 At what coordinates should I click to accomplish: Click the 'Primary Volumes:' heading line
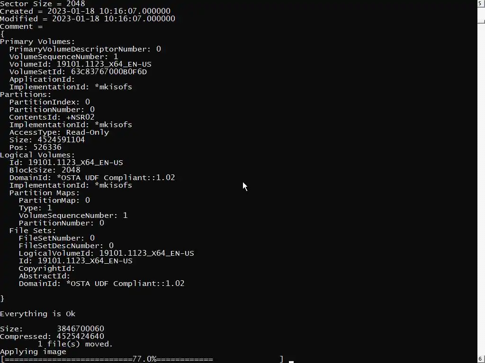37,42
